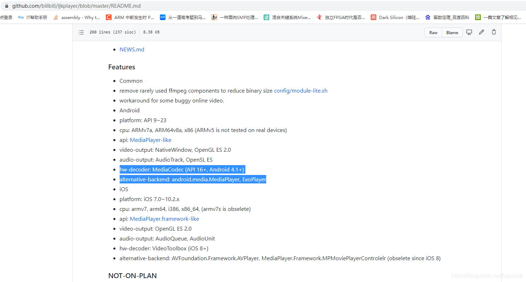This screenshot has height=282, width=526.
Task: Click the 'Android' list item
Action: coord(130,110)
